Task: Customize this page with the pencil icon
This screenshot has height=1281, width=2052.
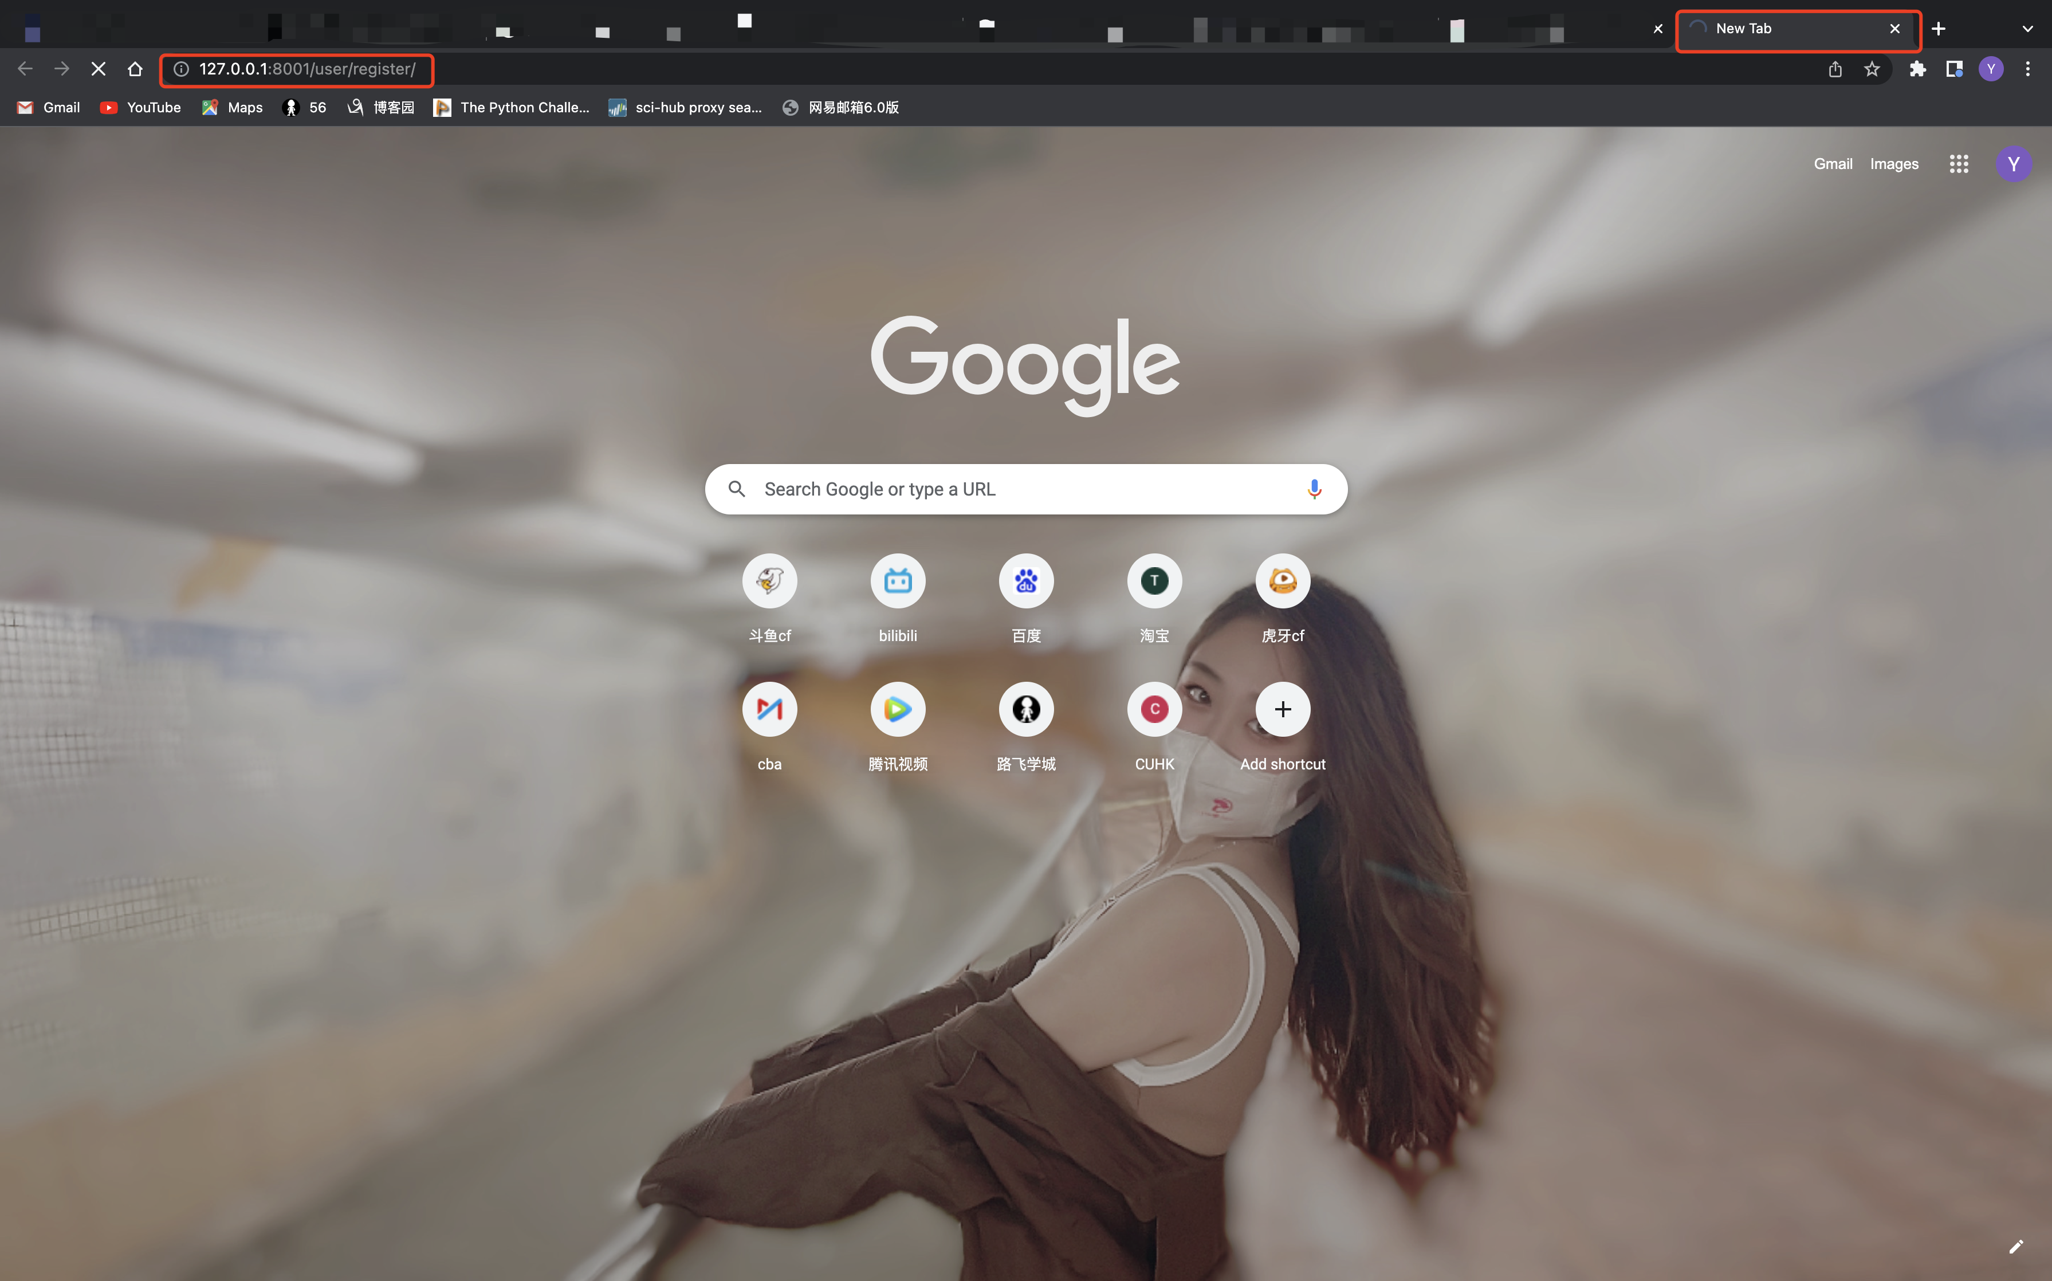Action: [2015, 1246]
